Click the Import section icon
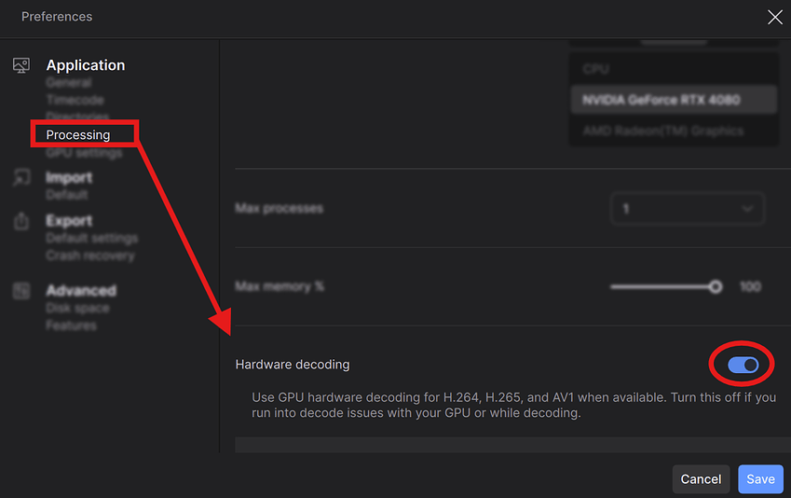This screenshot has height=498, width=791. 21,178
